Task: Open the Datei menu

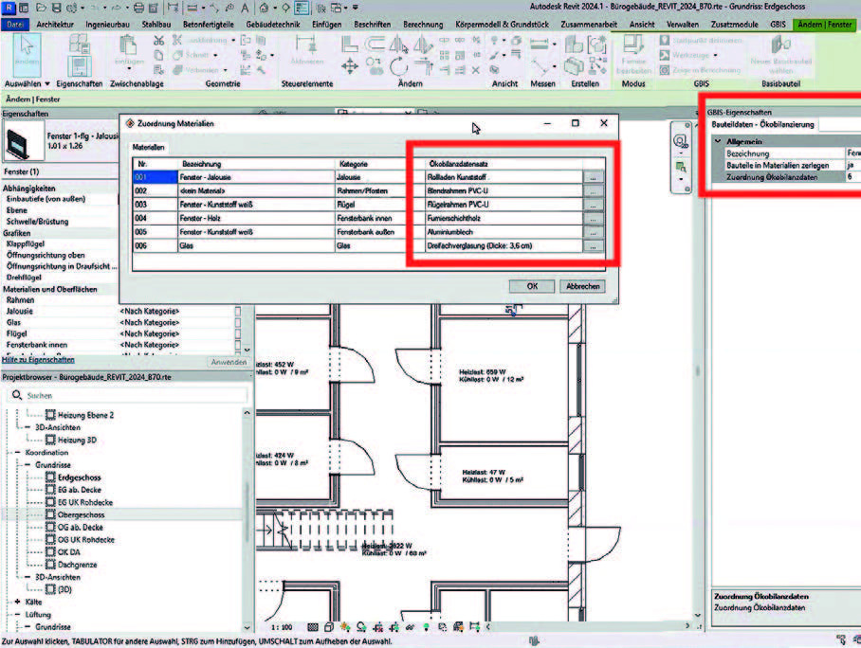Action: click(x=15, y=25)
